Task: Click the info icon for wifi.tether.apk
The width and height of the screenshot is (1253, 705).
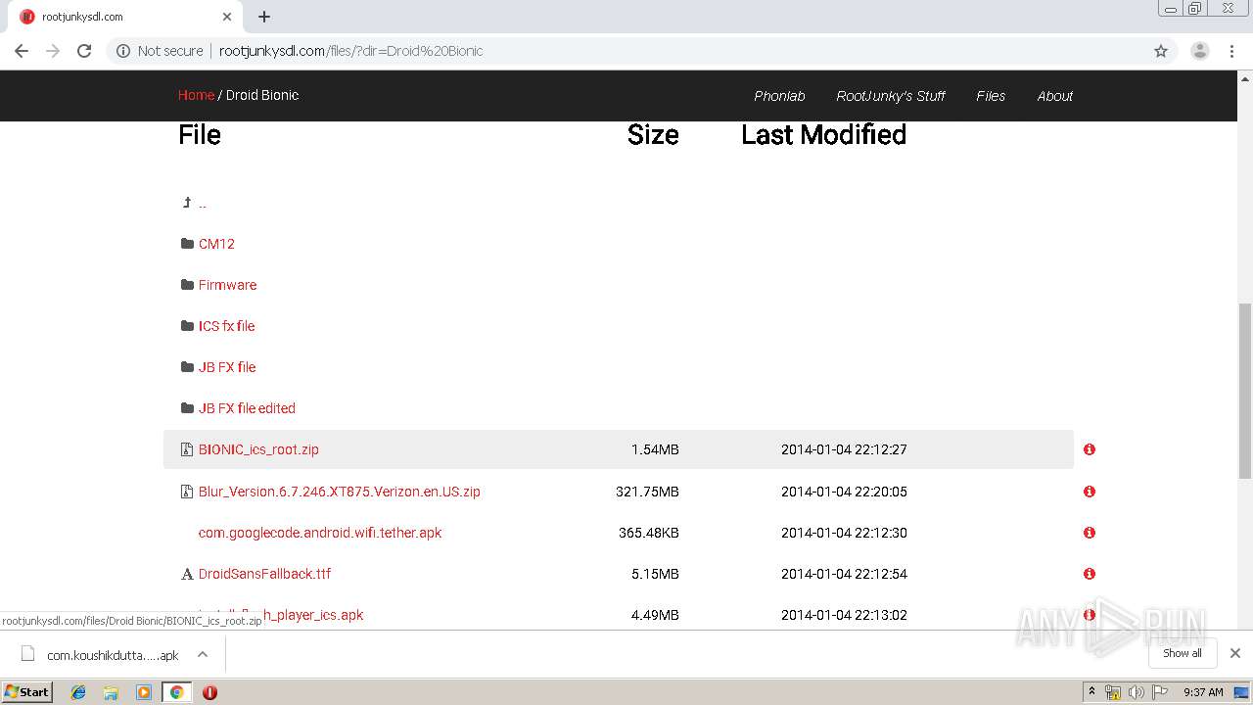Action: coord(1090,533)
